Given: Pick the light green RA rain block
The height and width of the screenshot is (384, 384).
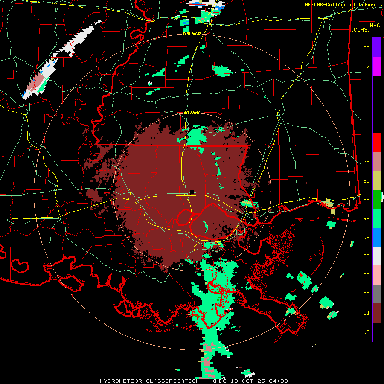Looking at the screenshot, I should point(377,218).
